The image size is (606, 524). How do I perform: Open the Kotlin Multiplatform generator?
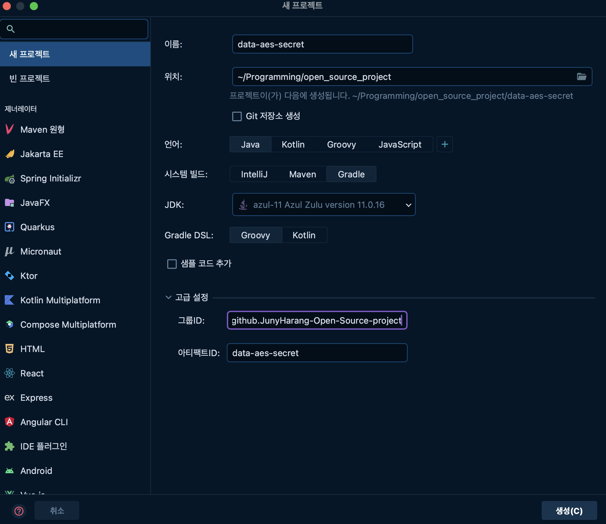tap(75, 300)
